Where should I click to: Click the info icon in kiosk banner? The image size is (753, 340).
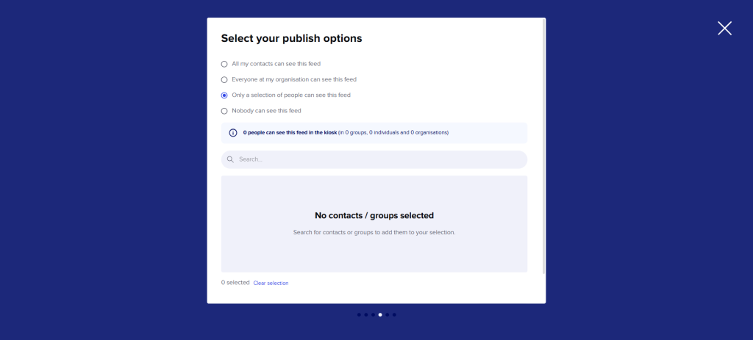233,133
